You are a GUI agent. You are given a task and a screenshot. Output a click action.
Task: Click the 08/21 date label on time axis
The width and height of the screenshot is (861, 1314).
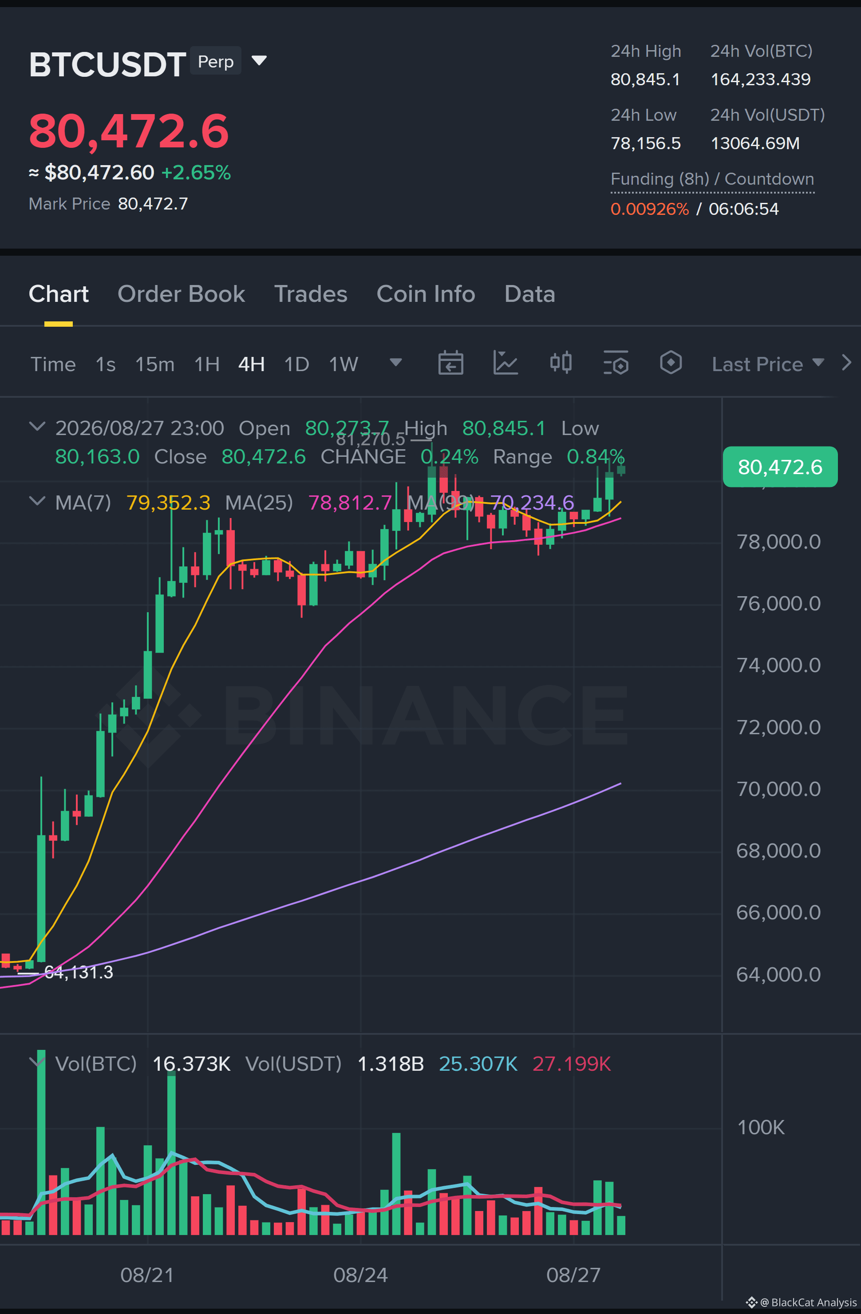point(147,1275)
